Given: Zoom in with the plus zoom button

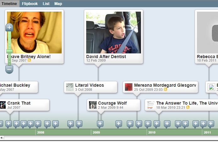Looking at the screenshot, I should 9,27.
